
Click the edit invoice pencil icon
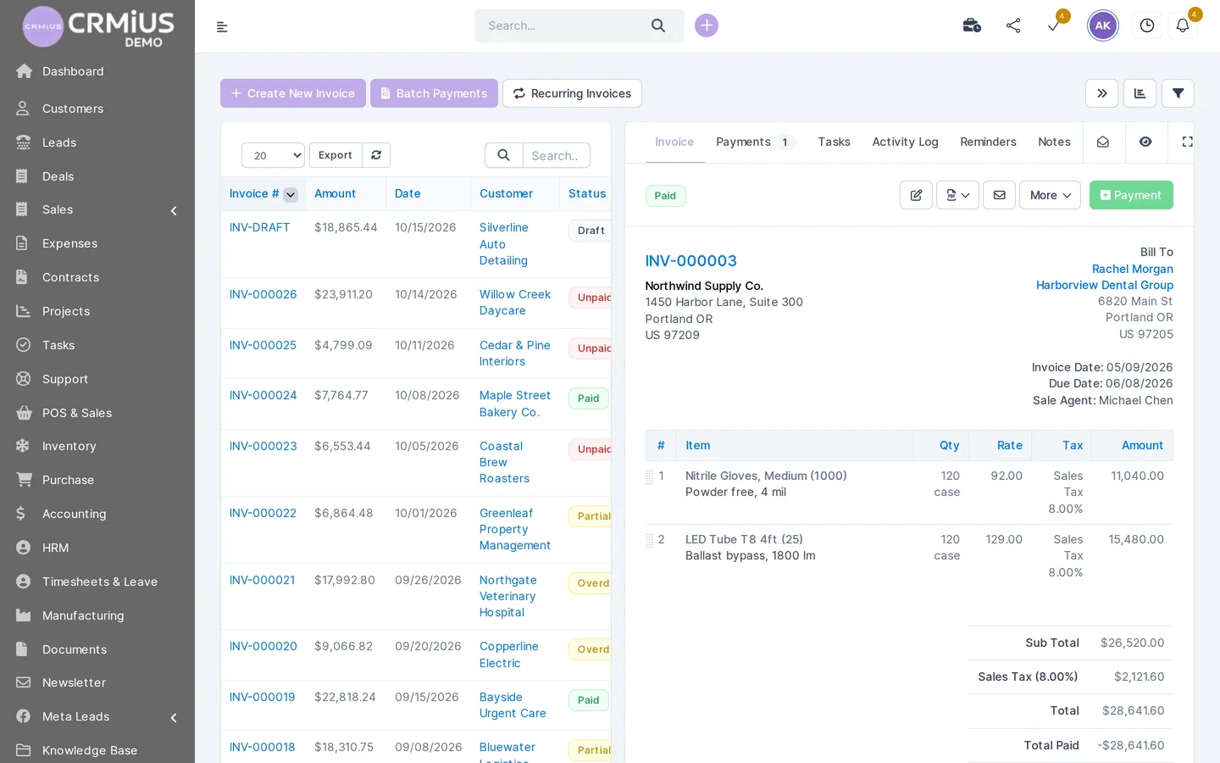[916, 195]
